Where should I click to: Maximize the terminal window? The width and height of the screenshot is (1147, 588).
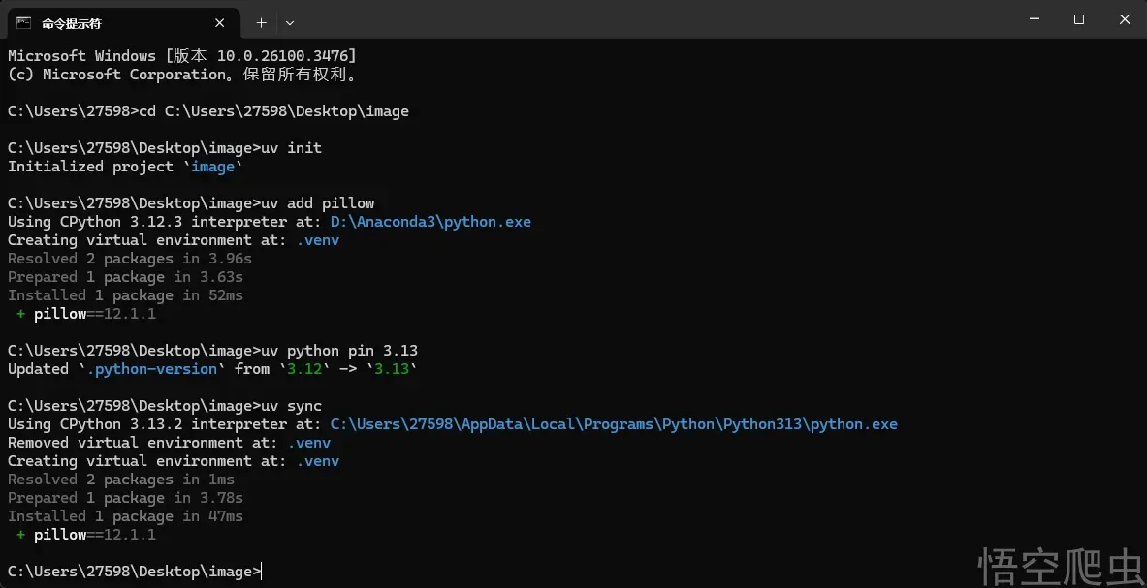[x=1078, y=19]
